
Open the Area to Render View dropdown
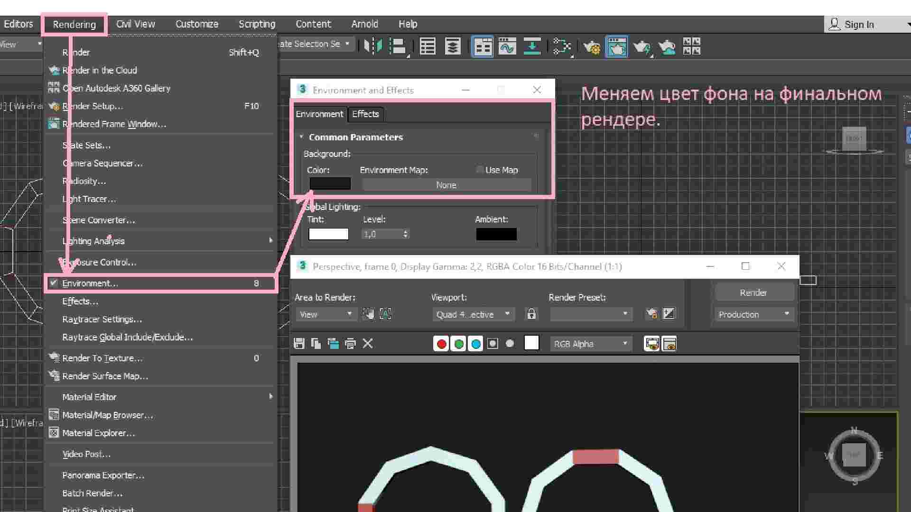(x=326, y=314)
